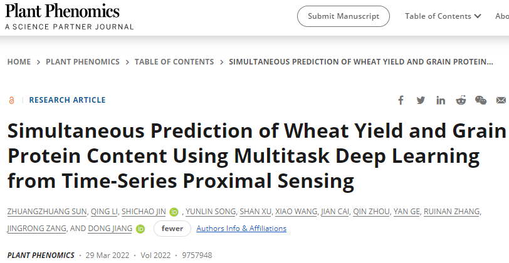Viewport: 509px width, 263px height.
Task: Open author Zhuangzhuang Sun link
Action: click(x=47, y=212)
